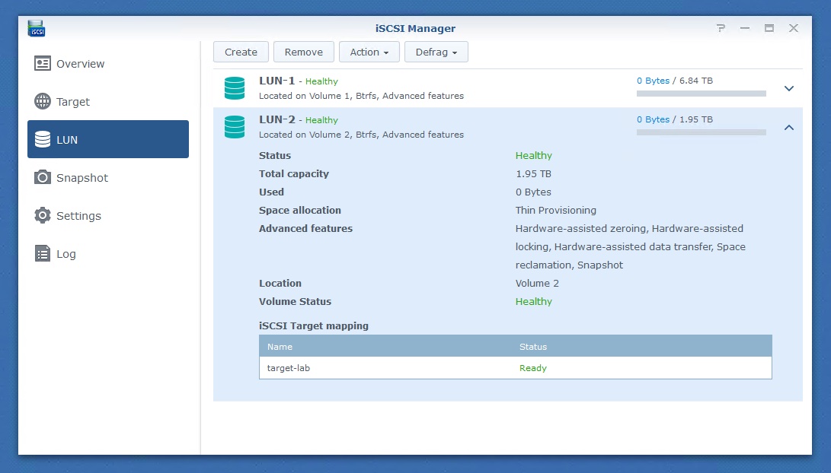Click the LUN database icon in sidebar
This screenshot has width=831, height=473.
pos(43,140)
